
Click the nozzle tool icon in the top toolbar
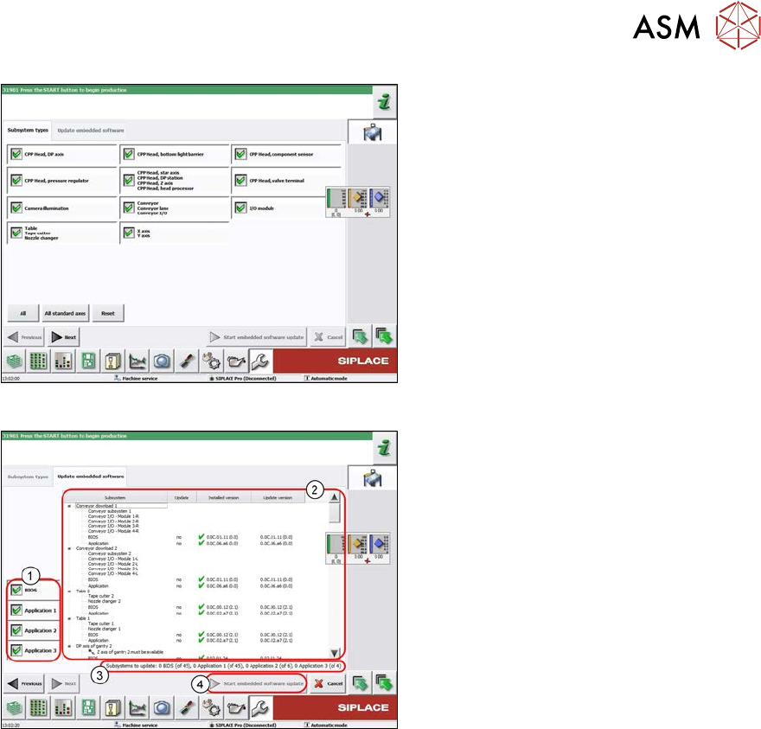(x=187, y=361)
